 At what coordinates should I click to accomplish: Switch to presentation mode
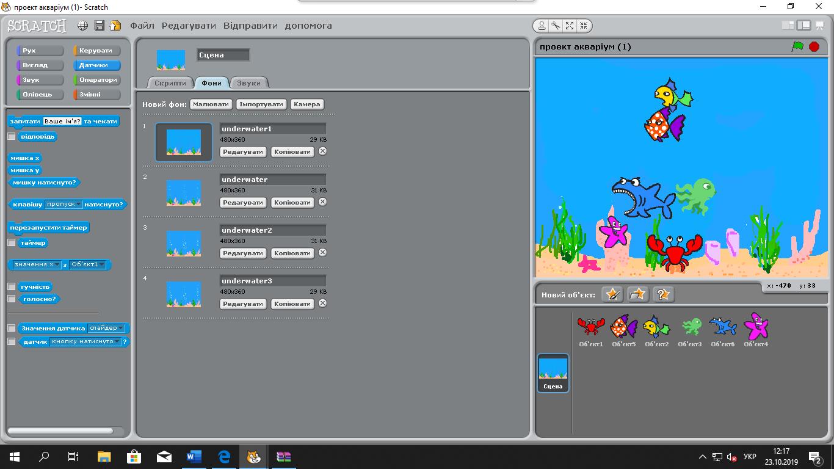pos(820,26)
